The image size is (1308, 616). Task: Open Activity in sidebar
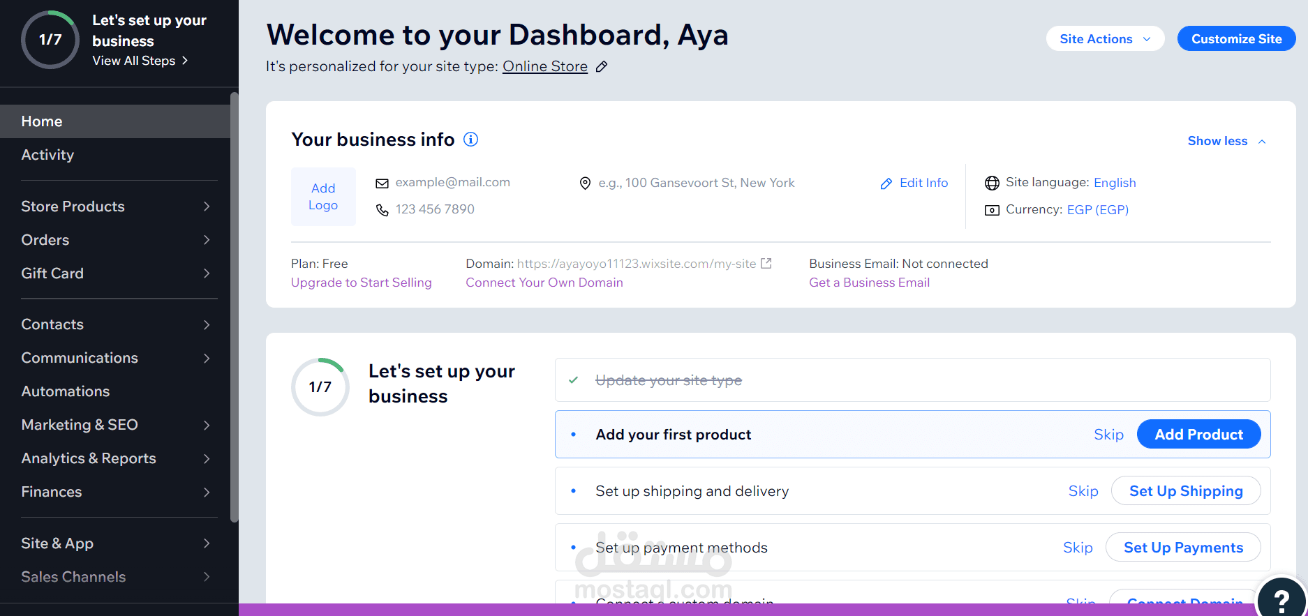[x=114, y=155]
